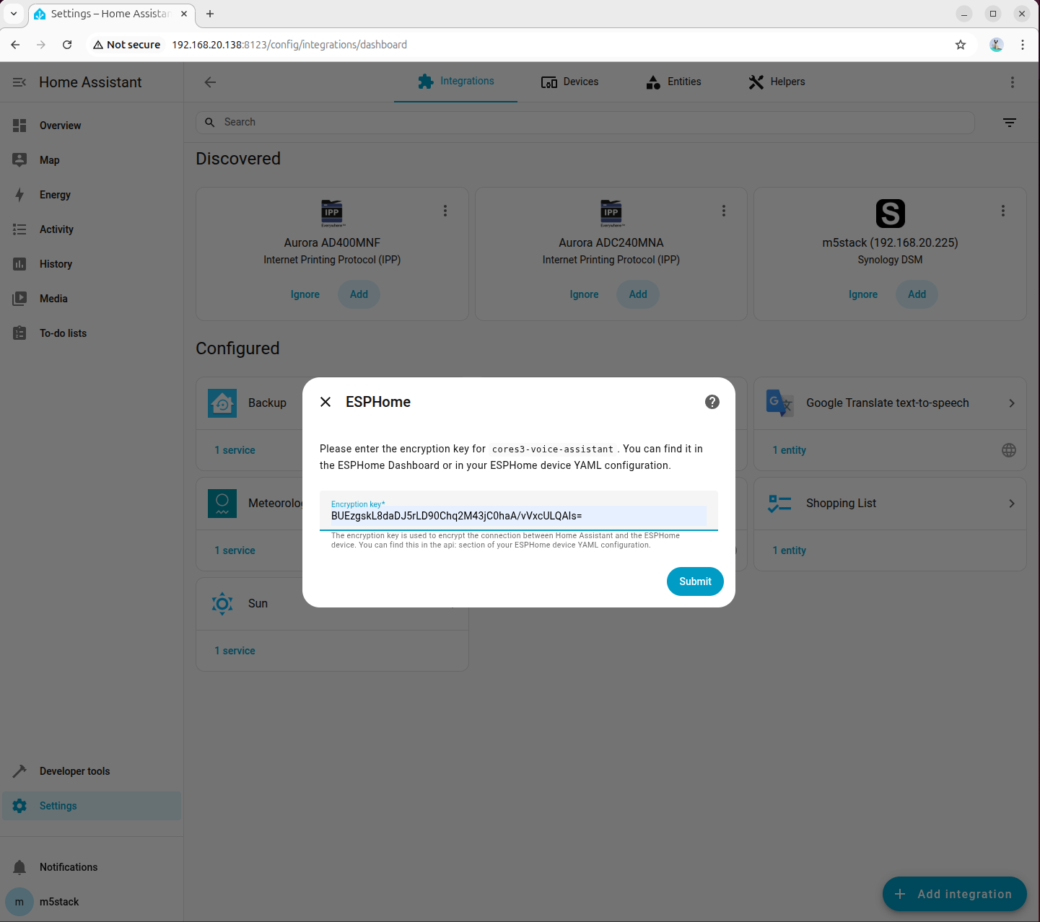This screenshot has width=1040, height=922.
Task: Click the Add integration button
Action: [x=954, y=894]
